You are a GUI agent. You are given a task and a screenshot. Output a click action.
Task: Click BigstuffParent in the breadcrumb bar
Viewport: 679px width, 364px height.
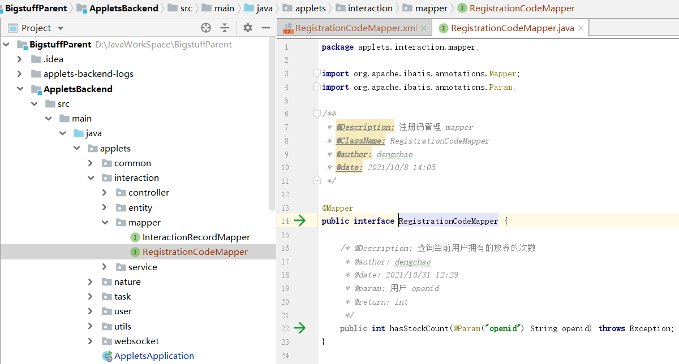[36, 8]
